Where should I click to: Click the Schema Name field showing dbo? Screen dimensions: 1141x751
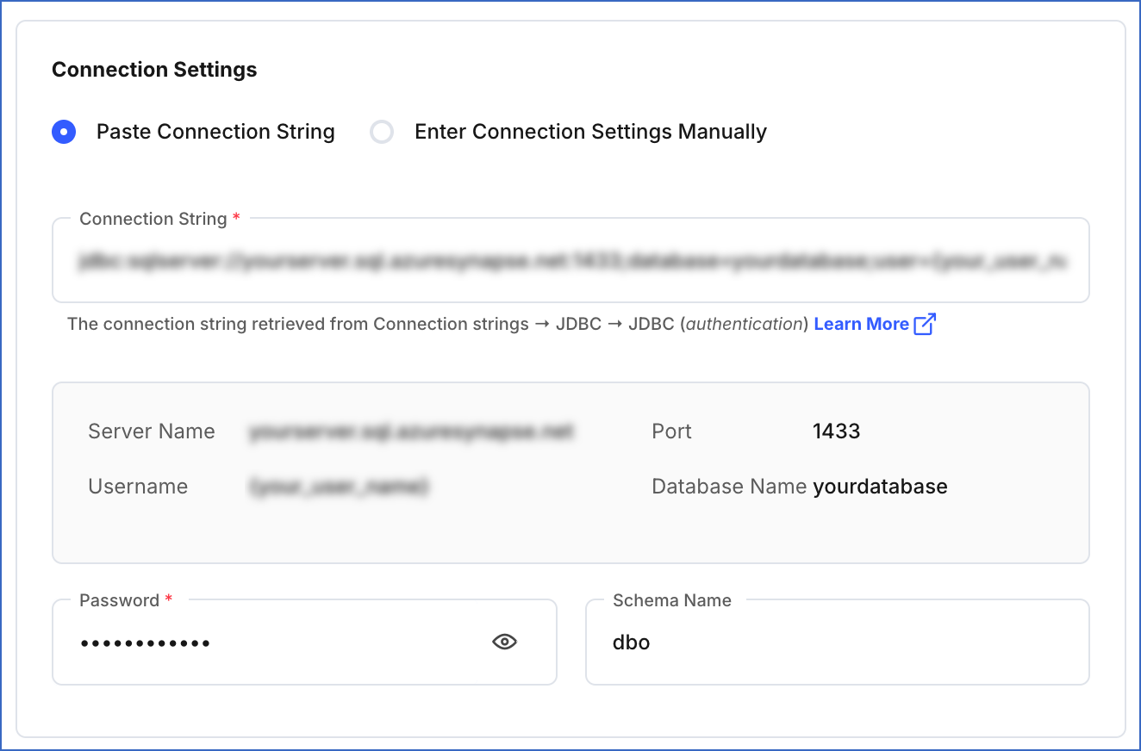836,642
